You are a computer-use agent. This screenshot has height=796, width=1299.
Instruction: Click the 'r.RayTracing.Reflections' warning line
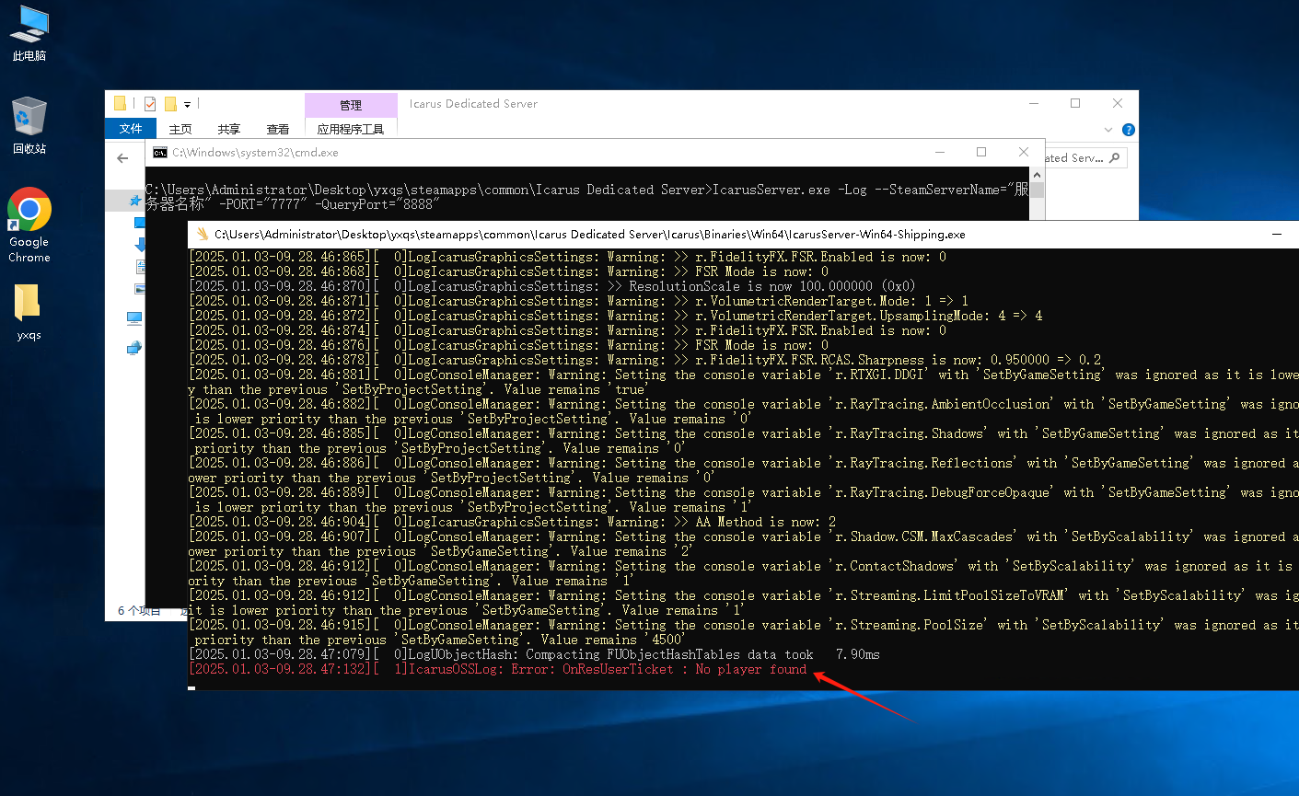(743, 470)
